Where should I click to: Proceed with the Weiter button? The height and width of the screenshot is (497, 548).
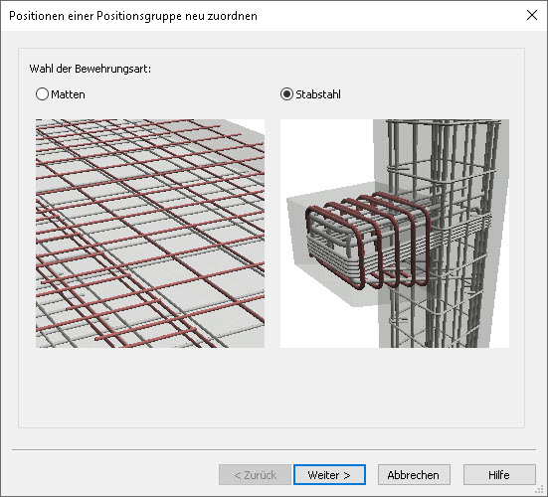[x=329, y=475]
